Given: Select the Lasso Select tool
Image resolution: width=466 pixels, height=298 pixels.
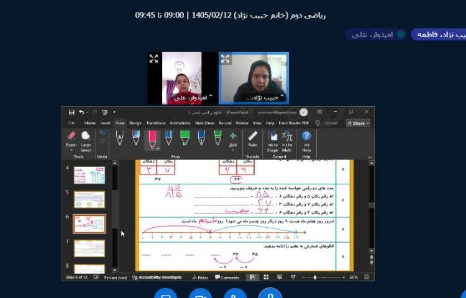Looking at the screenshot, I should click(x=86, y=142).
